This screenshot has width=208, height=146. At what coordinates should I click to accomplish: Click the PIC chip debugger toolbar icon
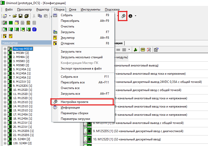click(x=5, y=36)
